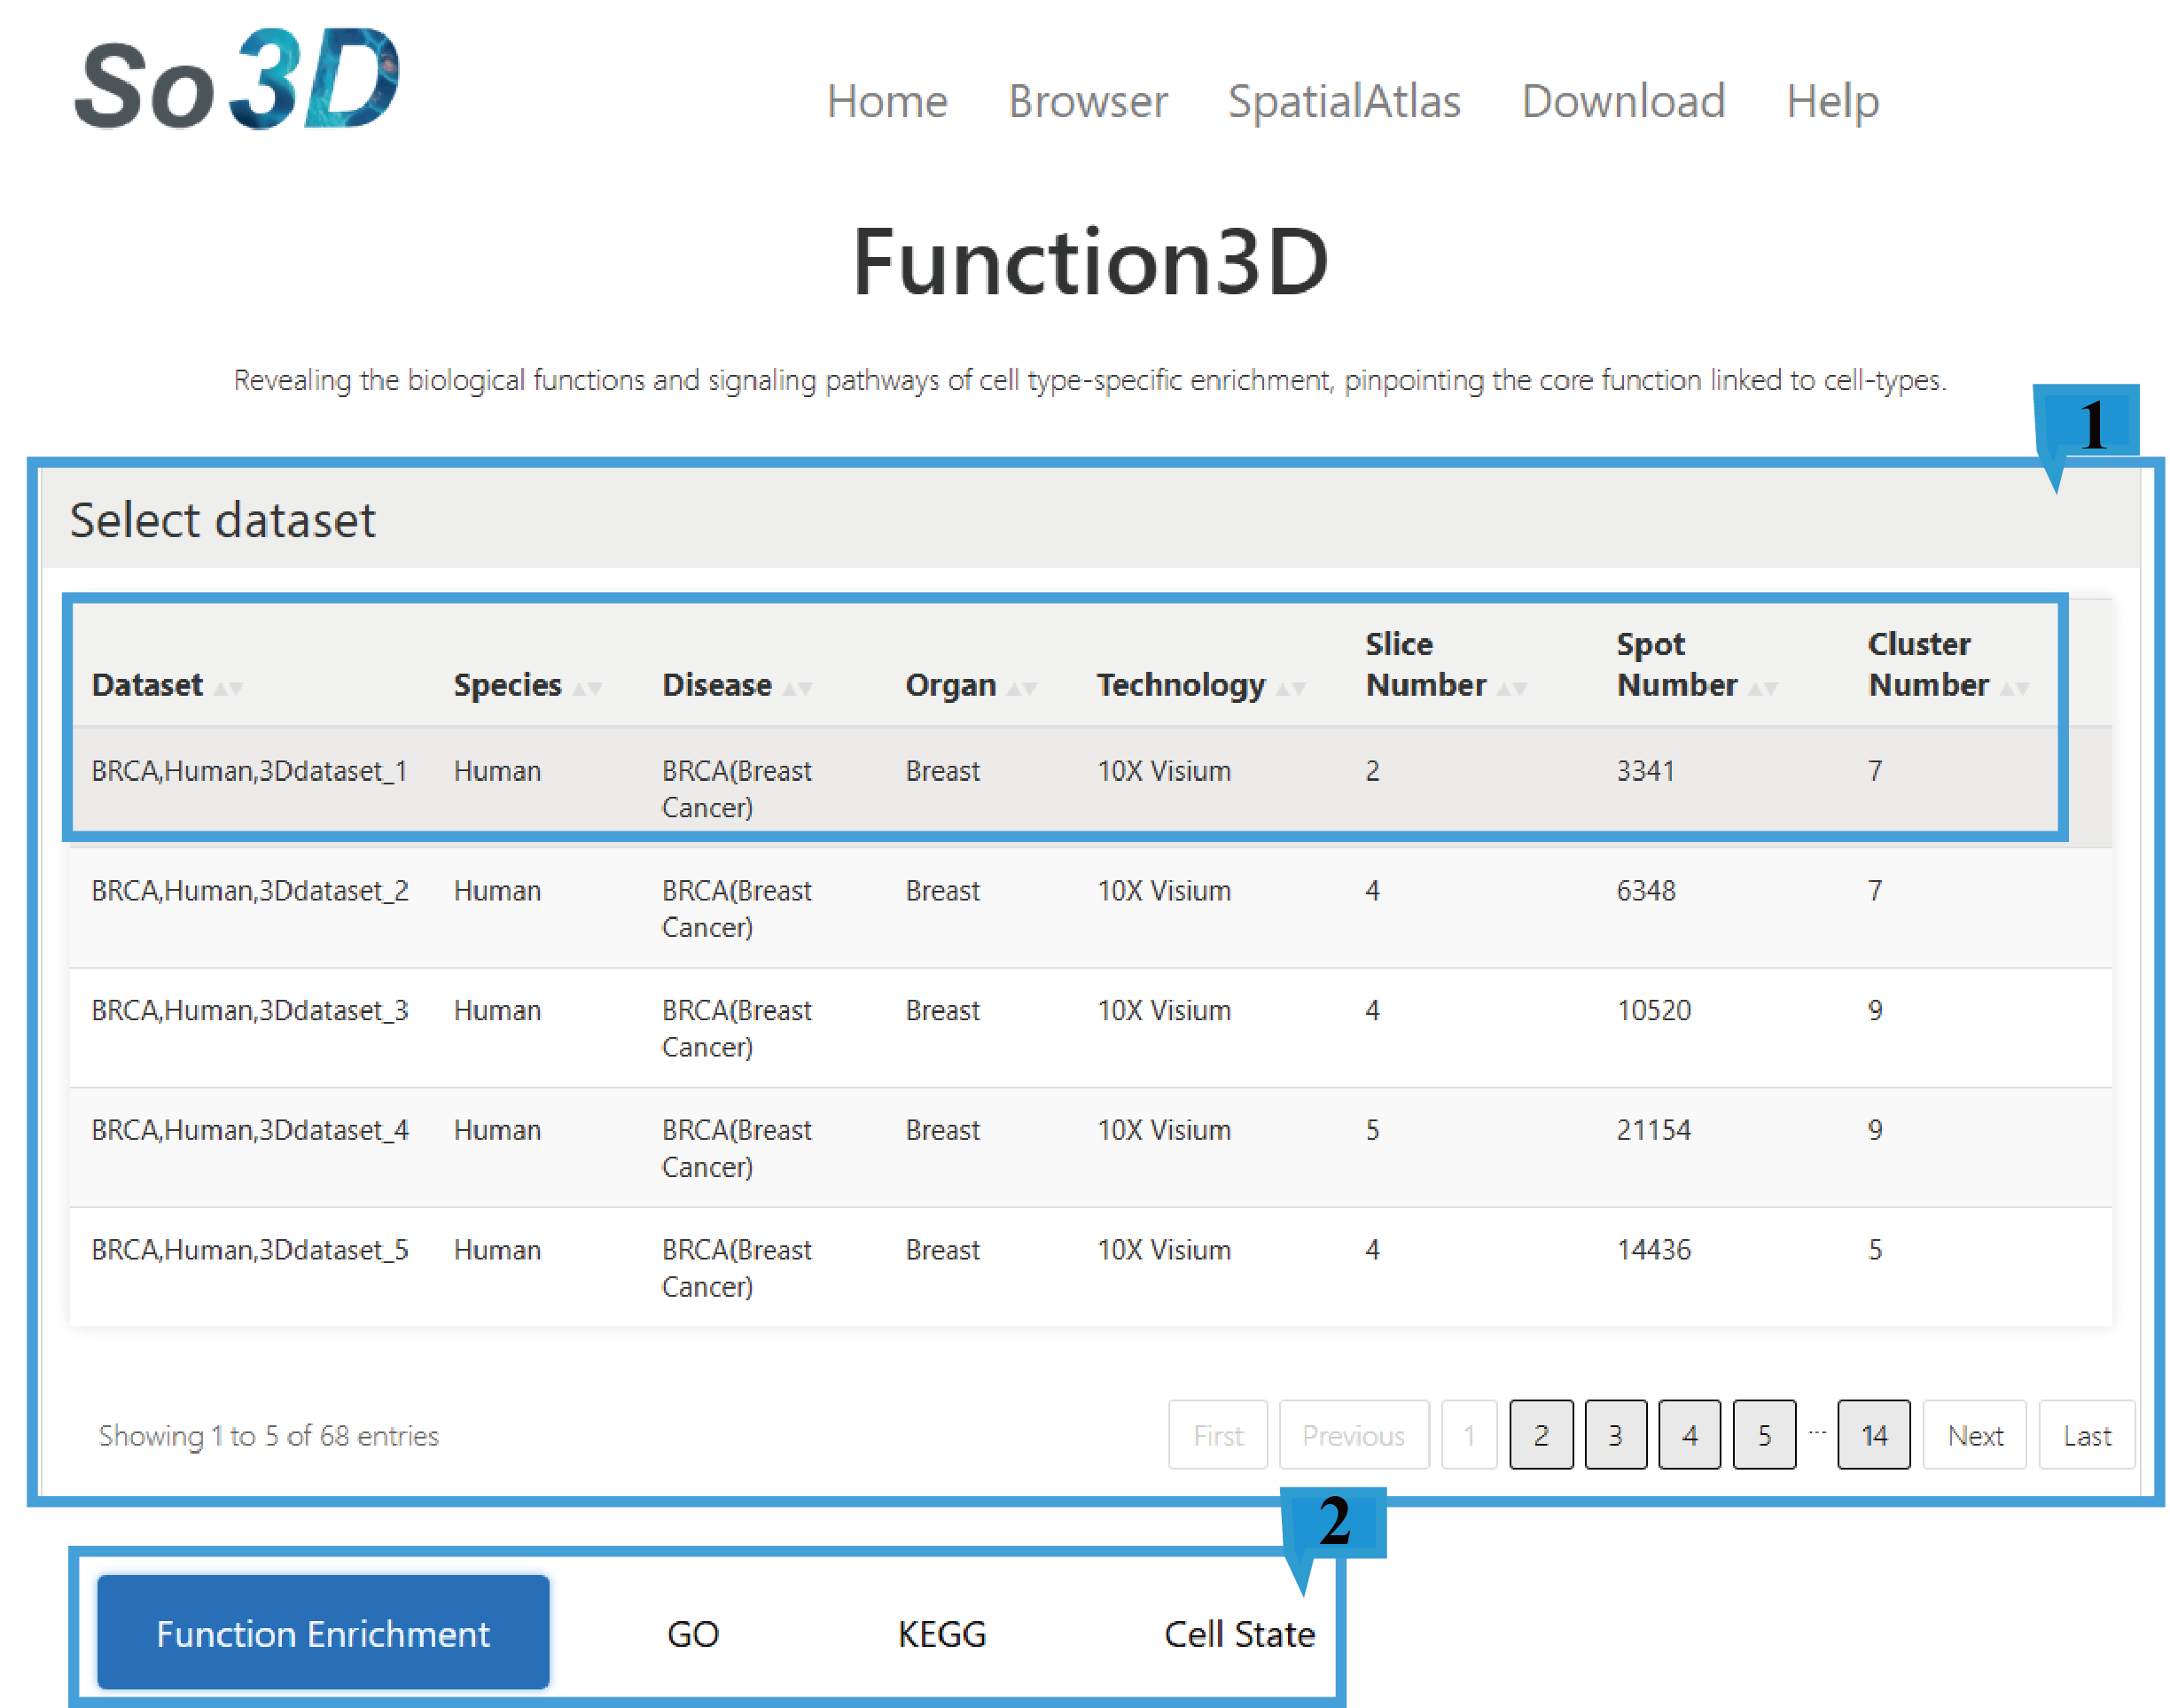Image resolution: width=2170 pixels, height=1708 pixels.
Task: Open the Cell State tab
Action: [x=1238, y=1633]
